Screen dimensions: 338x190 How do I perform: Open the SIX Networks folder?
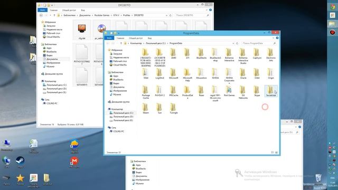click(243, 92)
